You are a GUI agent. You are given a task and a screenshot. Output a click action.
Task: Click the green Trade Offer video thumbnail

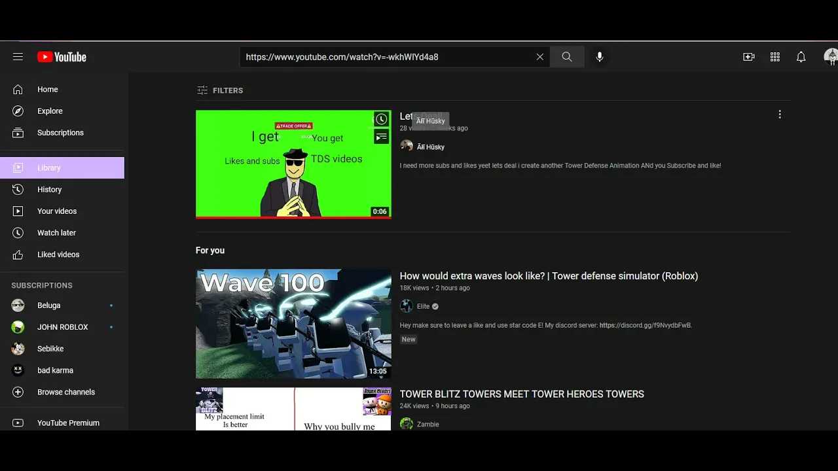point(293,164)
